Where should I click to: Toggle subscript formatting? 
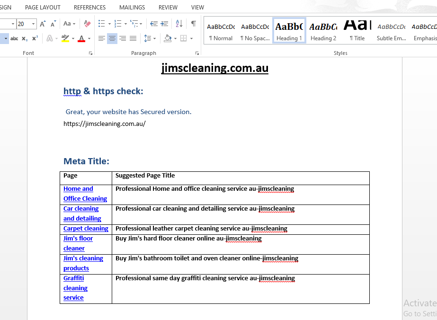25,38
